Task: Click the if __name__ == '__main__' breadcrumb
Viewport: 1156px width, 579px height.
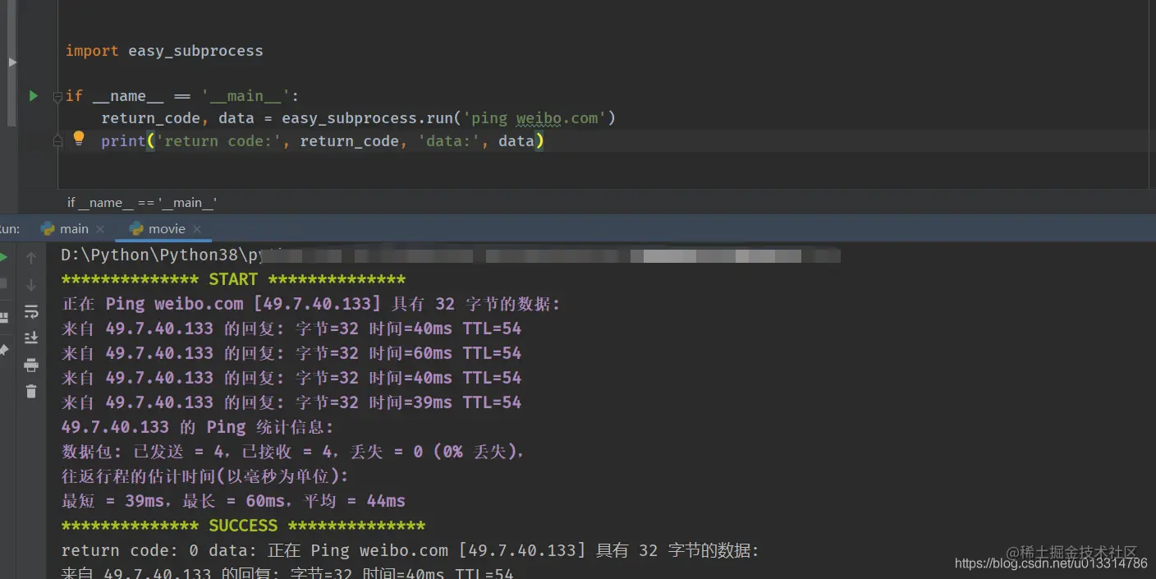Action: pos(142,202)
